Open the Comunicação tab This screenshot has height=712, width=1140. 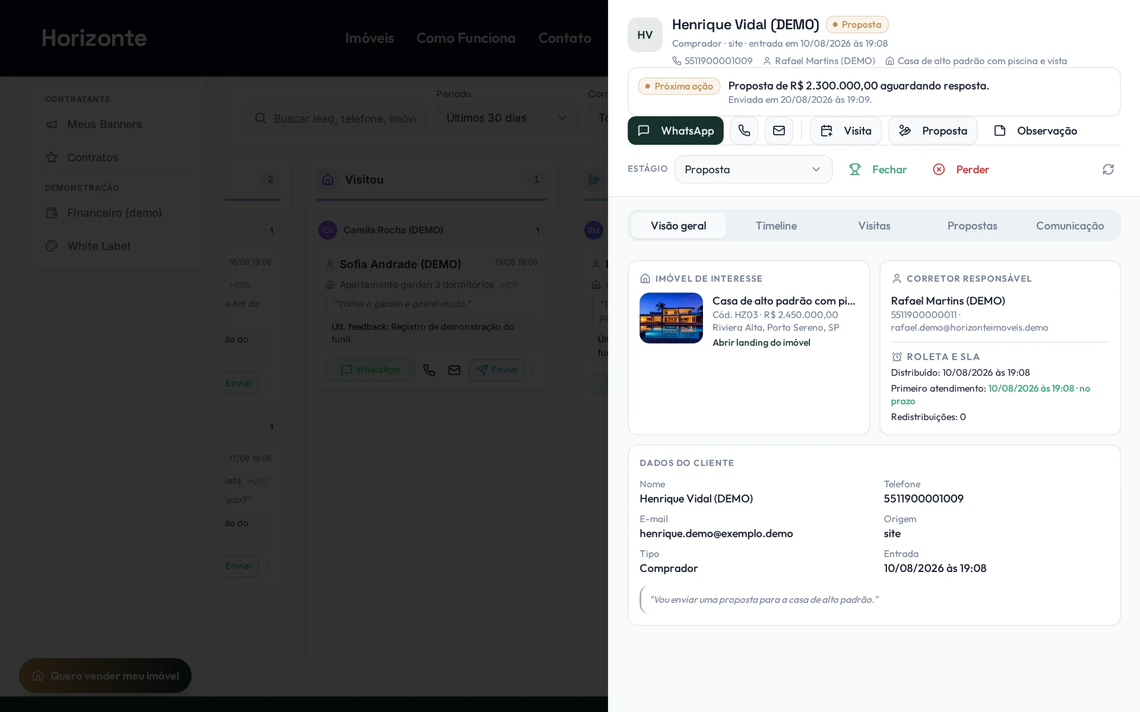coord(1070,225)
